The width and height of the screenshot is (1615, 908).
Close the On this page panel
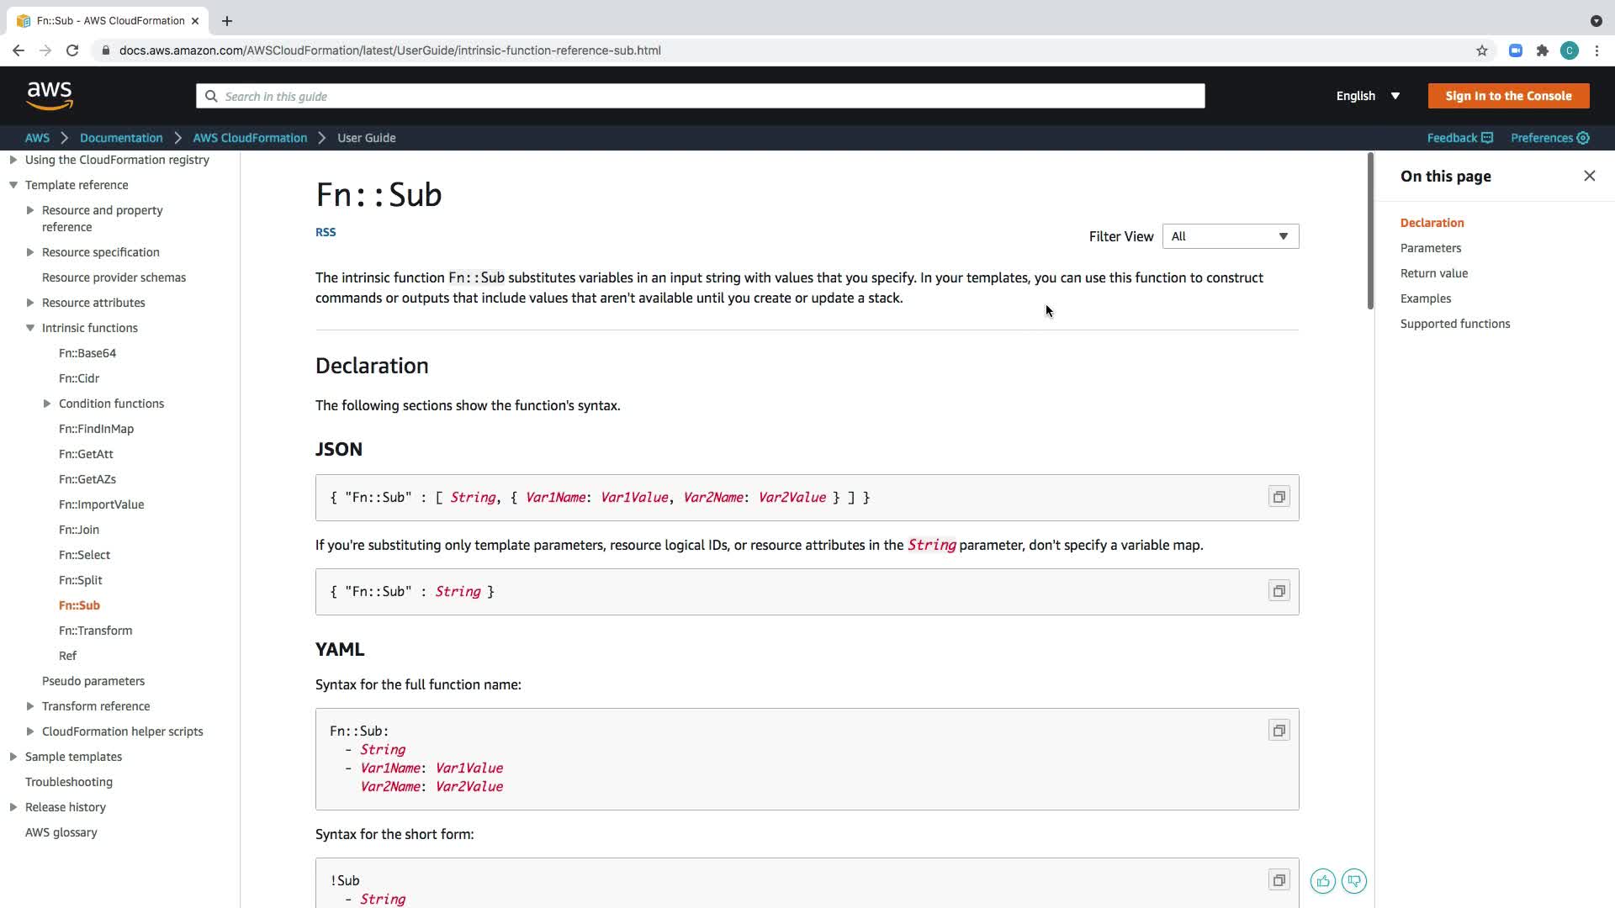pyautogui.click(x=1589, y=176)
